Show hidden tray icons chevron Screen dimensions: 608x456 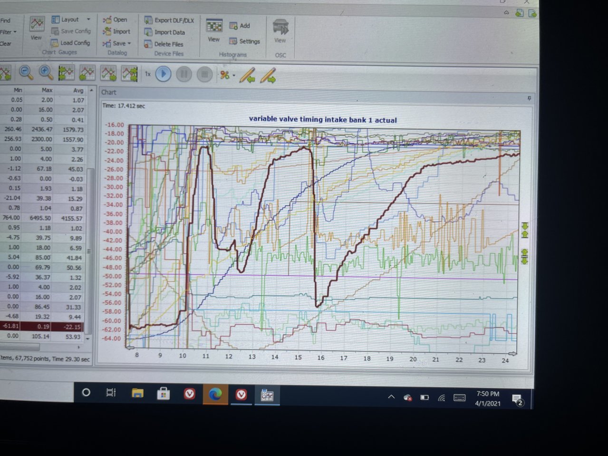[391, 397]
